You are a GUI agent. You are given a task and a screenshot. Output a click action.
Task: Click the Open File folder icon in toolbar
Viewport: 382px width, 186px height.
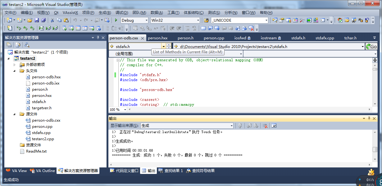point(30,20)
